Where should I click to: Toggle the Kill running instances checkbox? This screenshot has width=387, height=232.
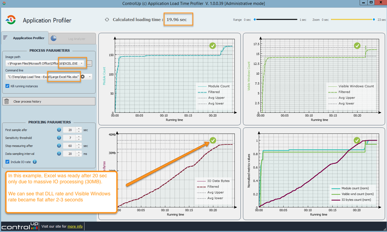7,86
